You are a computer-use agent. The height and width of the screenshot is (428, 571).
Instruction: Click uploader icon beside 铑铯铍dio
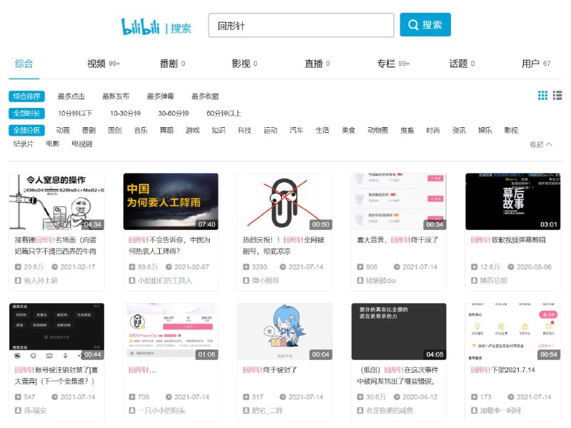[x=360, y=281]
